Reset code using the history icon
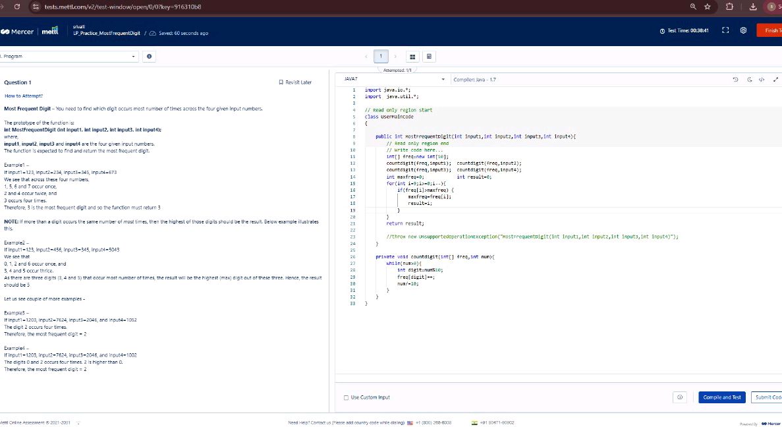 tap(735, 80)
